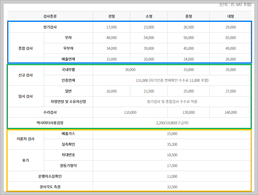This screenshot has height=195, width=258.
Task: Select the 수리검사 fee of 140,000
Action: pyautogui.click(x=230, y=112)
